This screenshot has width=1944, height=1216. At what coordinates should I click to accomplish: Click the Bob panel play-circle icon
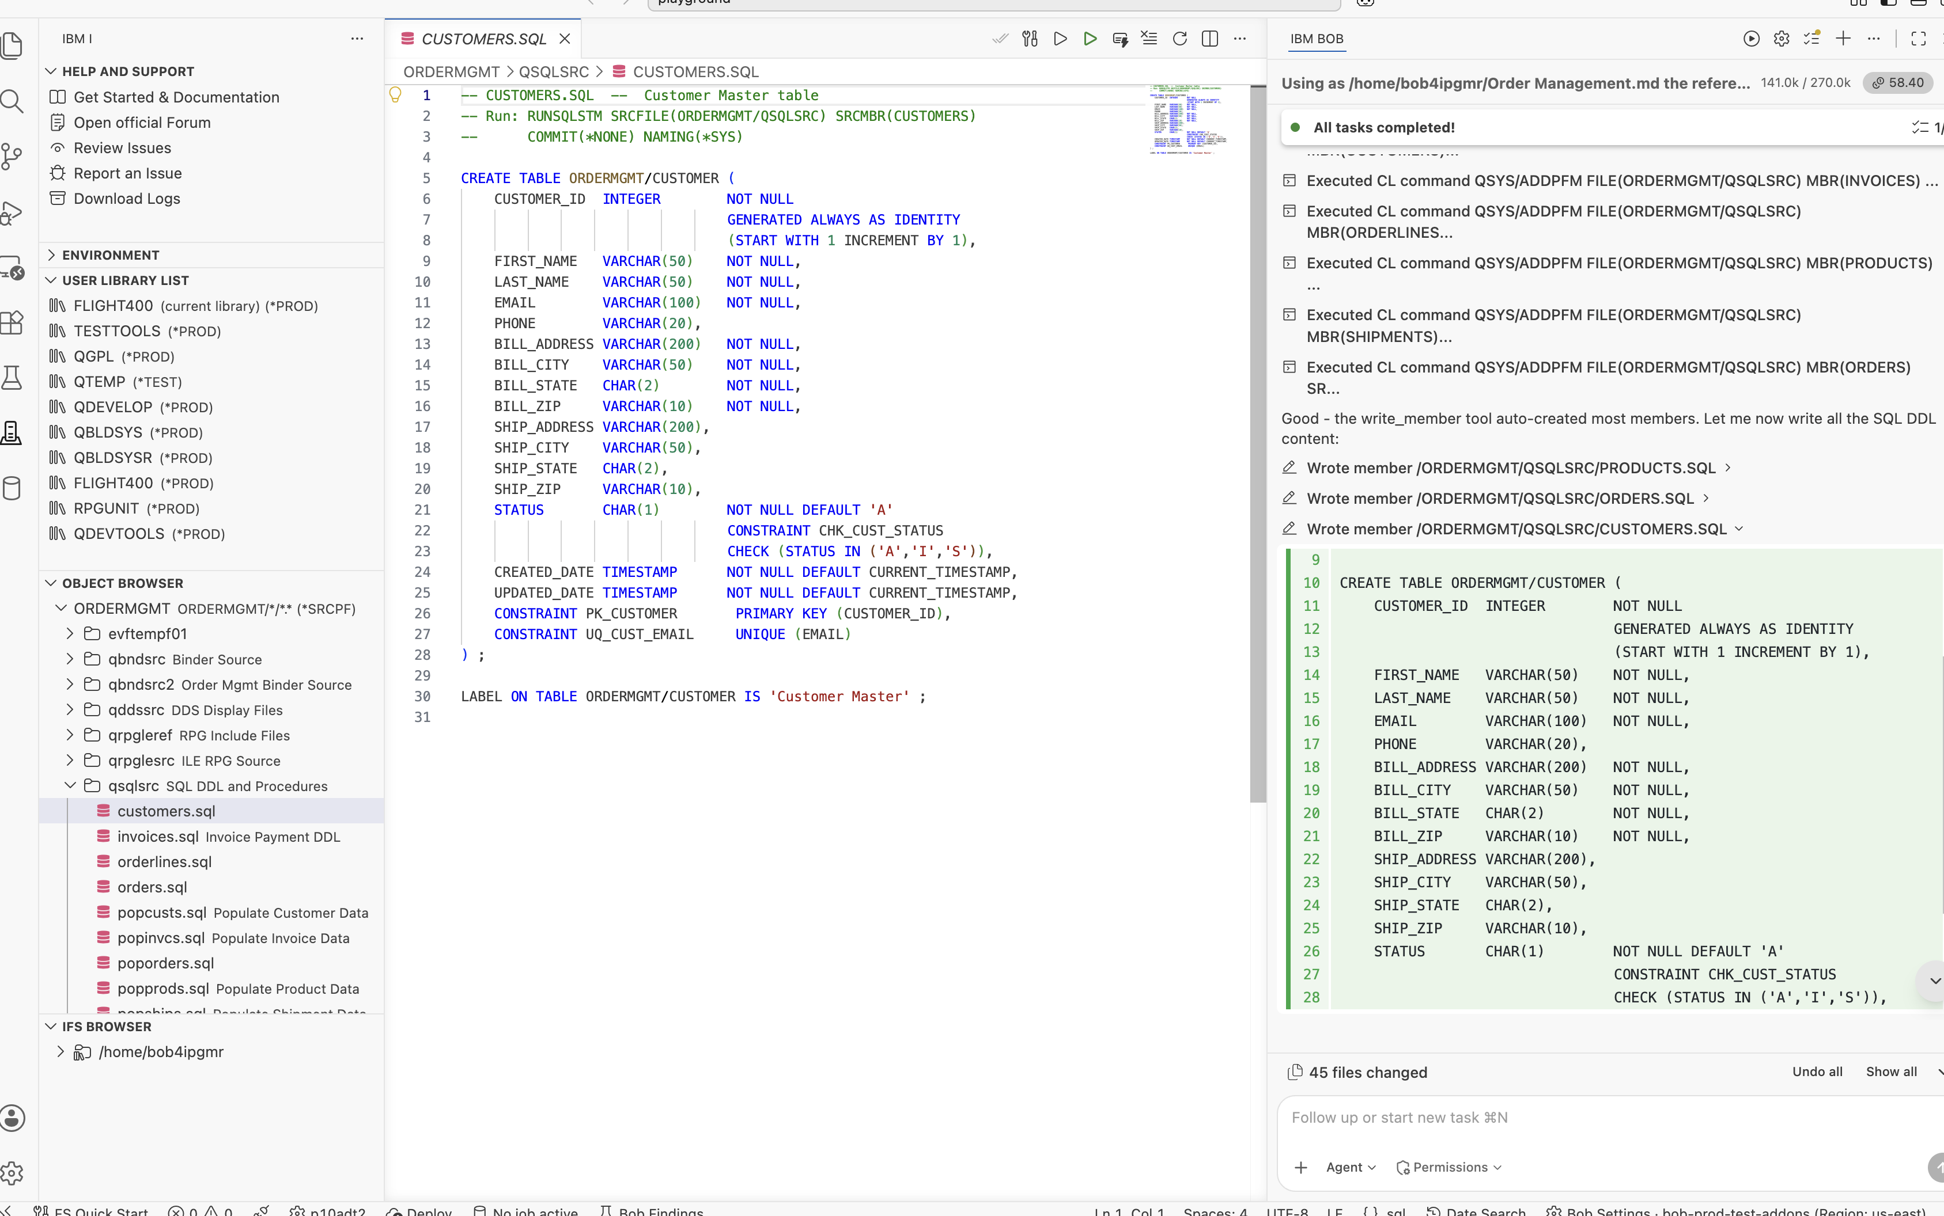click(x=1751, y=39)
